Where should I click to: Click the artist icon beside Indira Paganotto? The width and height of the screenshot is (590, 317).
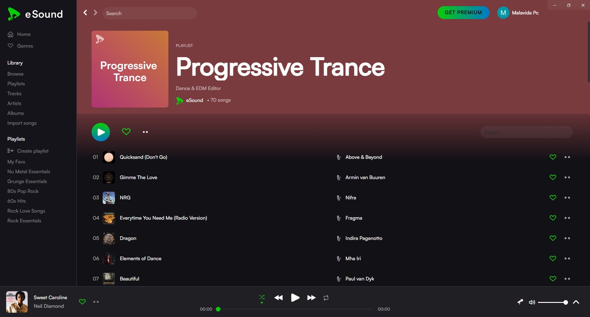tap(339, 238)
